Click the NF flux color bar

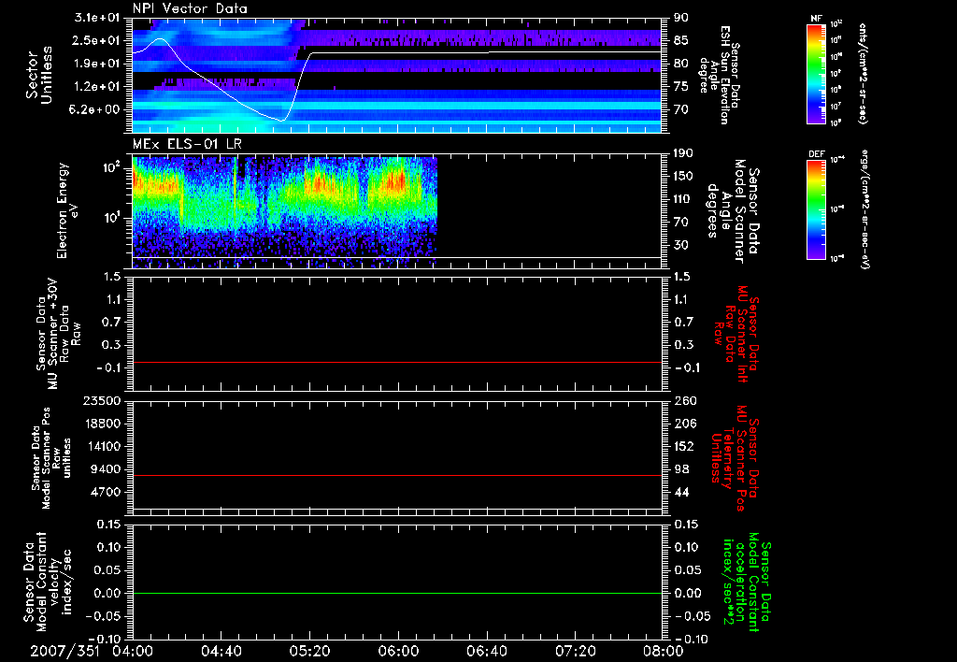(817, 74)
